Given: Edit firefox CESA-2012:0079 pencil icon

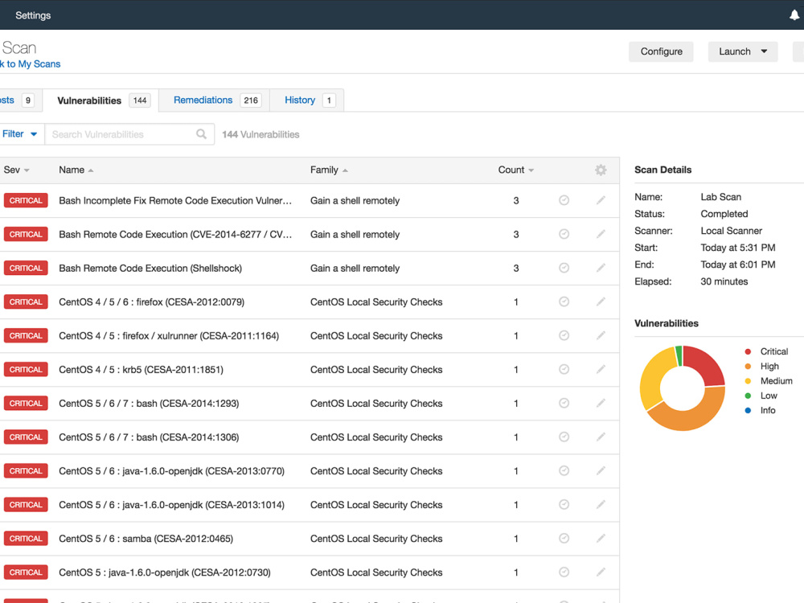Looking at the screenshot, I should [x=601, y=301].
